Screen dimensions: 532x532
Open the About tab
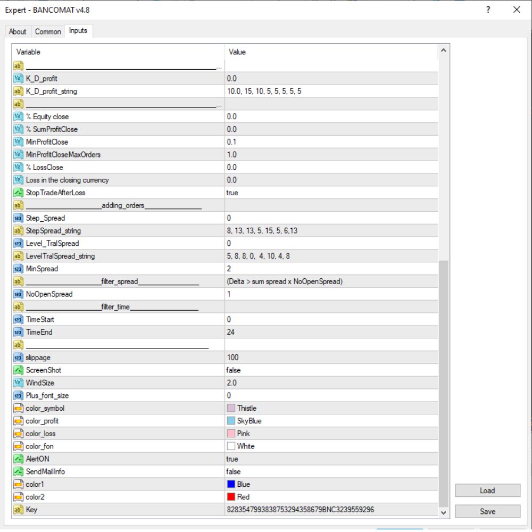point(18,31)
